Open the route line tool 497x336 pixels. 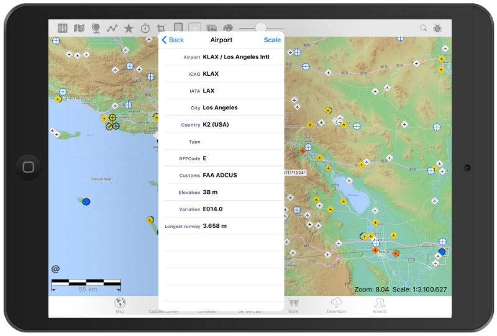[x=112, y=28]
